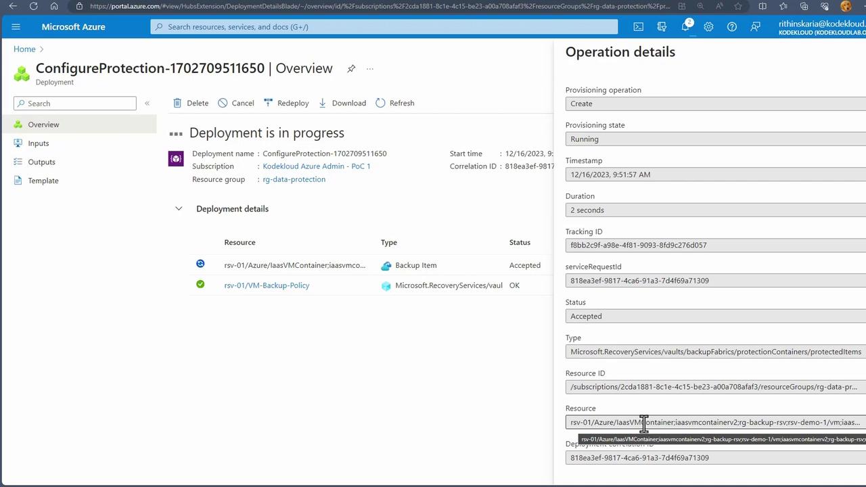Image resolution: width=866 pixels, height=487 pixels.
Task: Click the Cancel circle icon
Action: tap(223, 103)
